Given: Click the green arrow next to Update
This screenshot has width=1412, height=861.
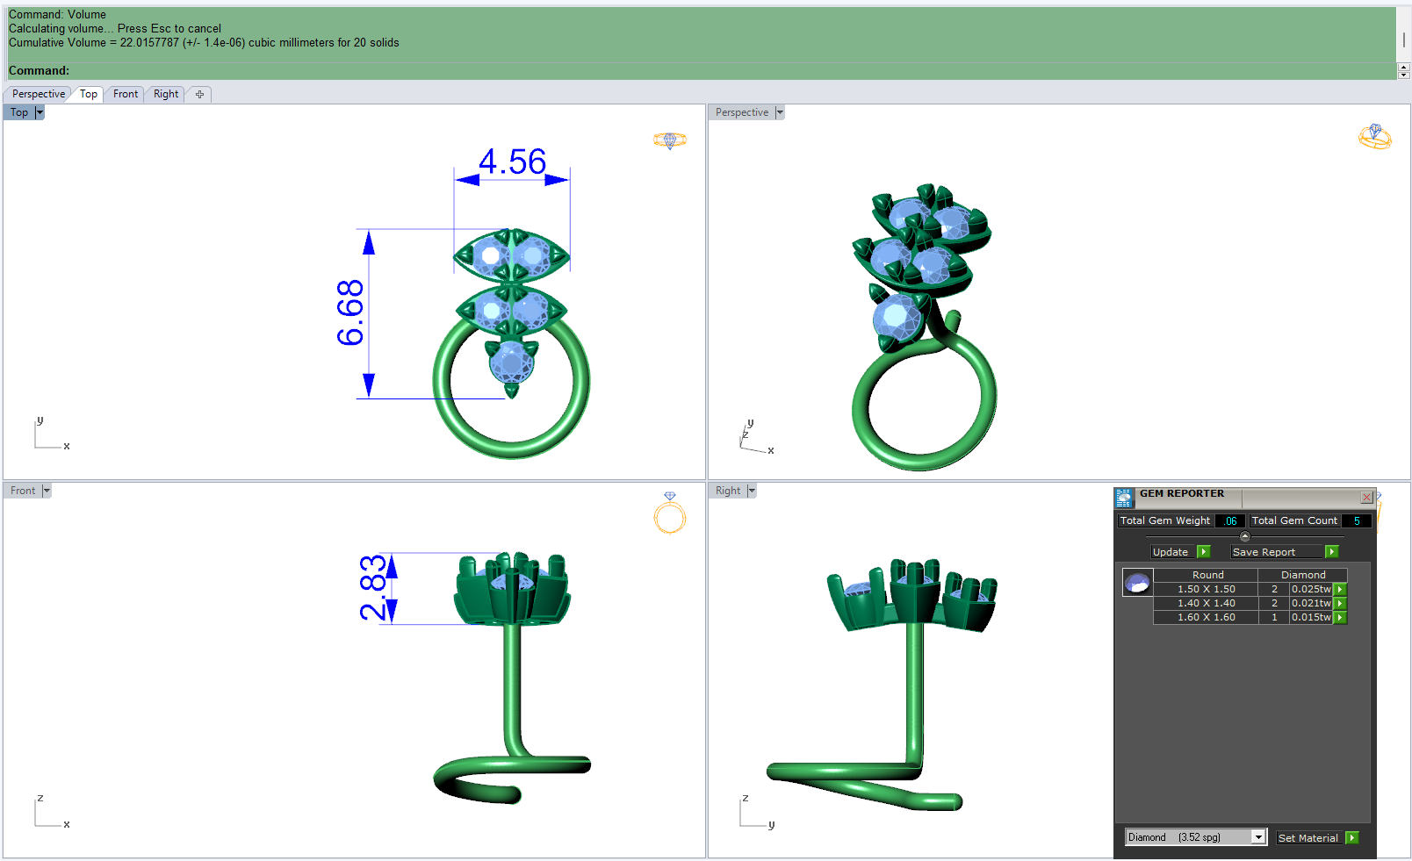Looking at the screenshot, I should pyautogui.click(x=1204, y=552).
